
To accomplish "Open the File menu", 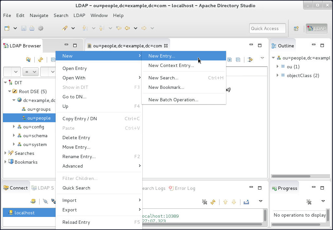I will tap(7, 15).
